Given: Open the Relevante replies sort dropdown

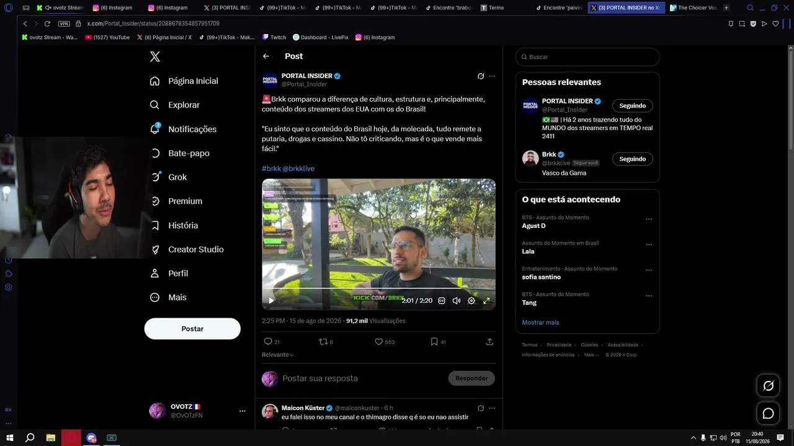Looking at the screenshot, I should point(278,355).
